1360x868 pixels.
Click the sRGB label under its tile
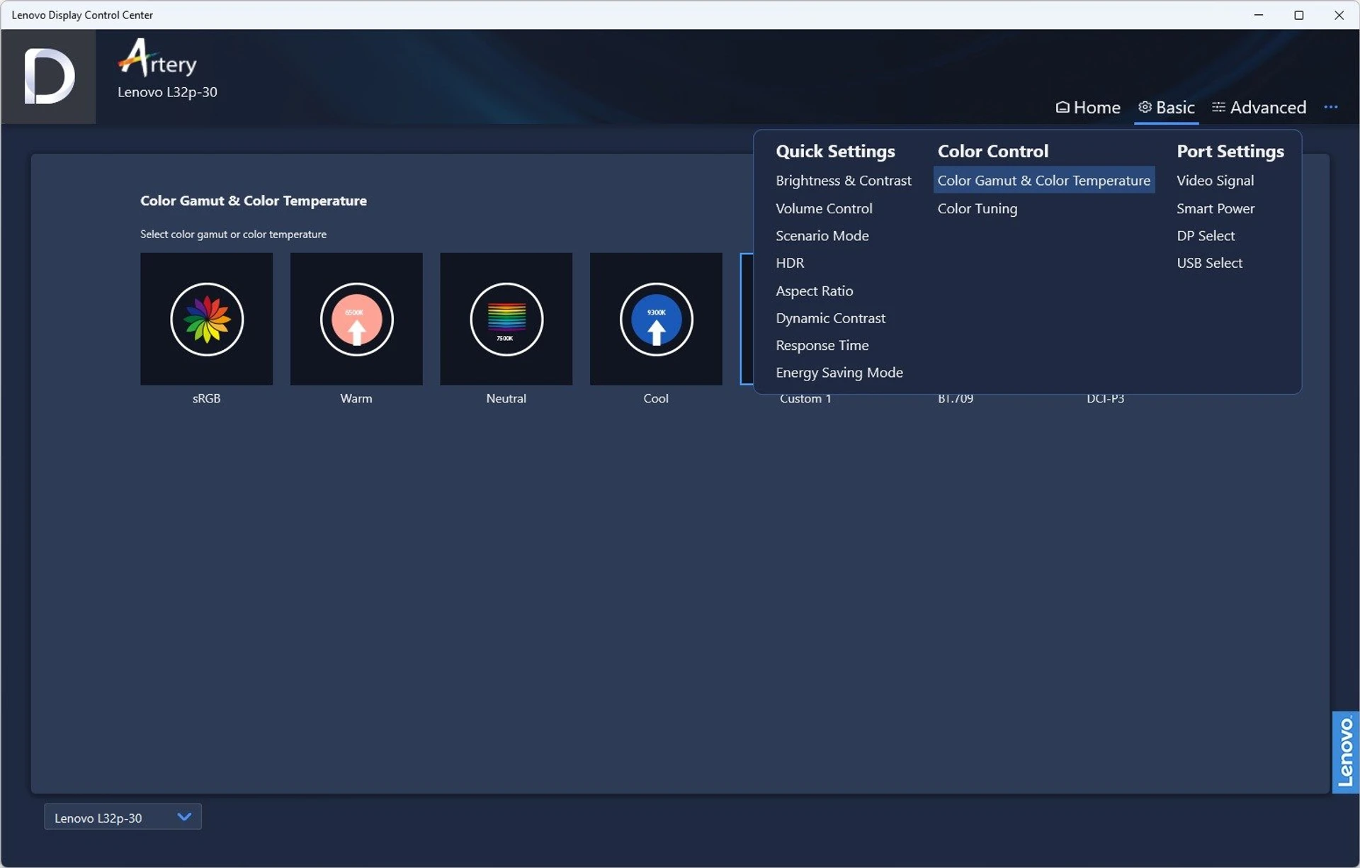click(206, 398)
